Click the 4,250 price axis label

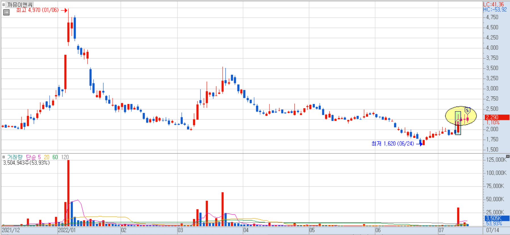click(492, 38)
